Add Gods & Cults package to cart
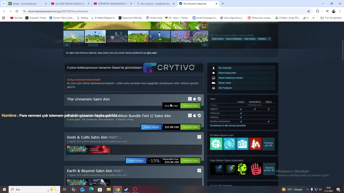 pyautogui.click(x=190, y=161)
